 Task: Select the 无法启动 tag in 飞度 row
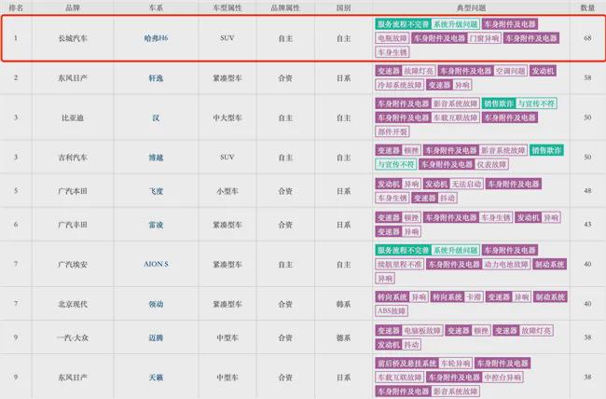[x=466, y=184]
